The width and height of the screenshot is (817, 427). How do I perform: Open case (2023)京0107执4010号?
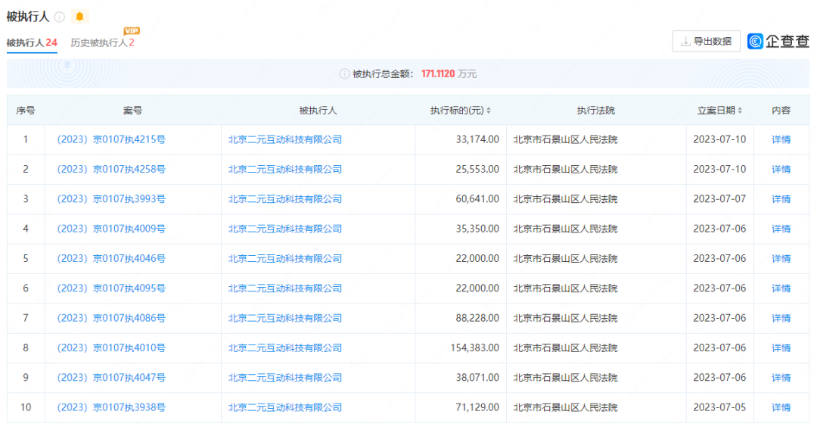(x=111, y=348)
